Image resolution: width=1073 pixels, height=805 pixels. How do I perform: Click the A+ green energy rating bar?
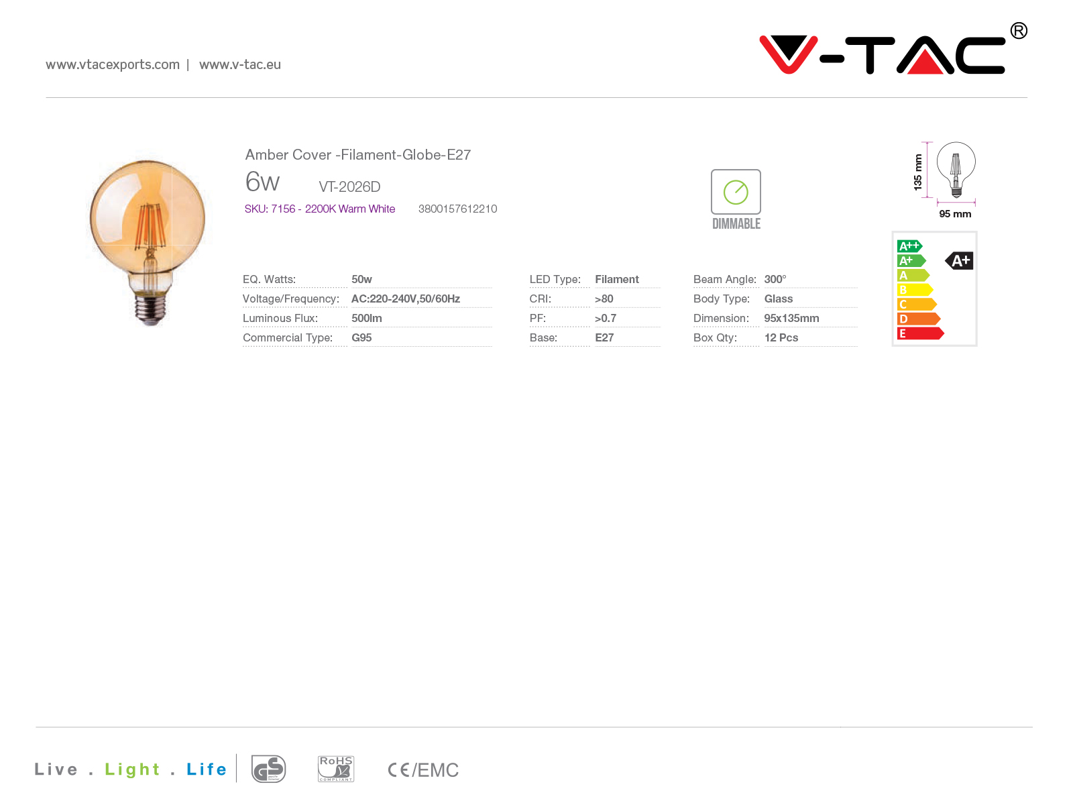tap(911, 261)
